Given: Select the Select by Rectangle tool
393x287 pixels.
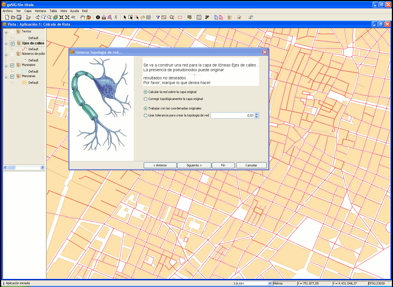Looking at the screenshot, I should coord(131,17).
